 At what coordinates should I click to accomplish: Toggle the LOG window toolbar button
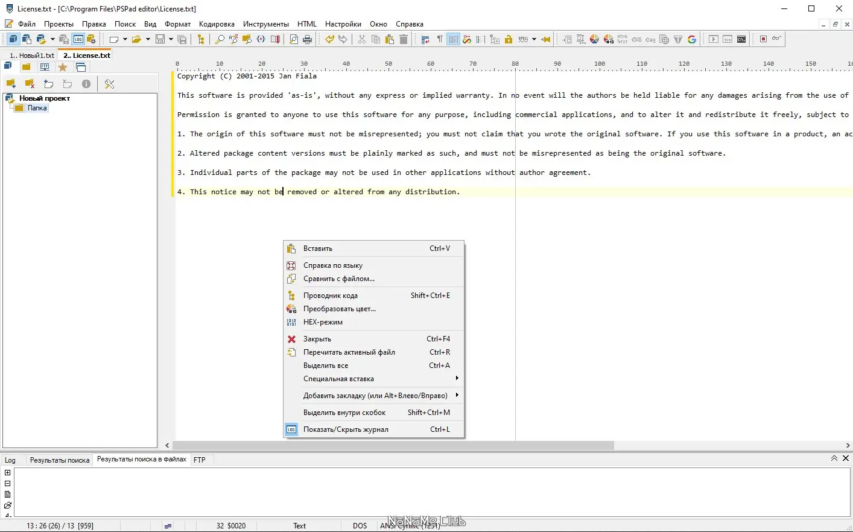[78, 39]
